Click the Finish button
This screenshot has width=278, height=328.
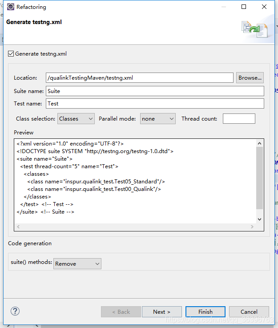pos(205,312)
